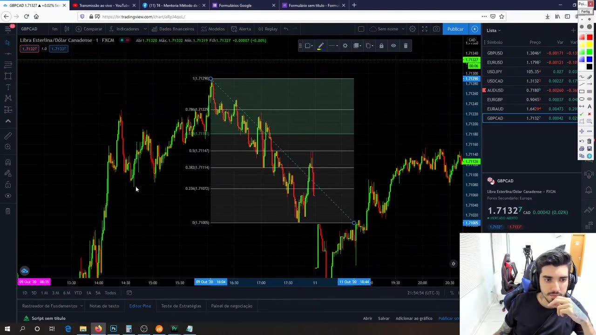Click Salvar in Pine editor
The height and width of the screenshot is (335, 596).
[384, 318]
